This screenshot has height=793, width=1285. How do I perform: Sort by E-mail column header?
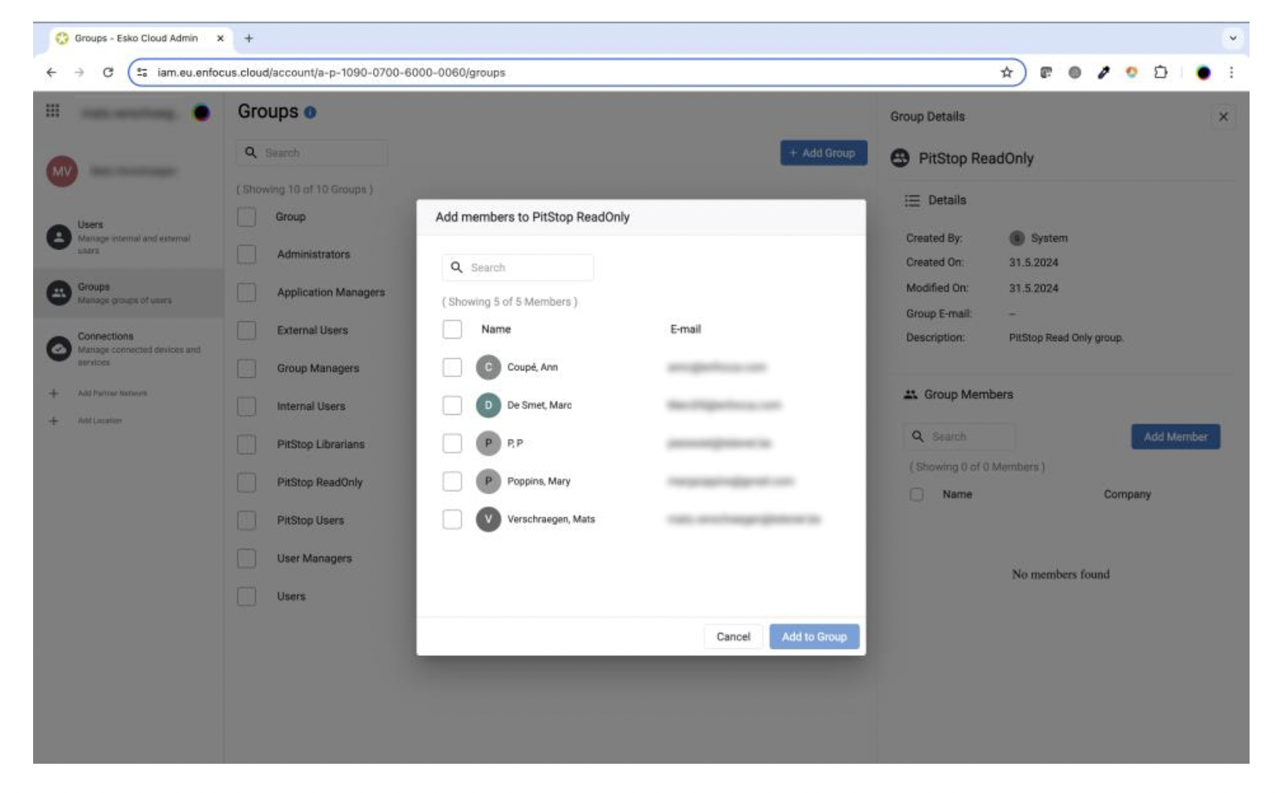(x=685, y=330)
